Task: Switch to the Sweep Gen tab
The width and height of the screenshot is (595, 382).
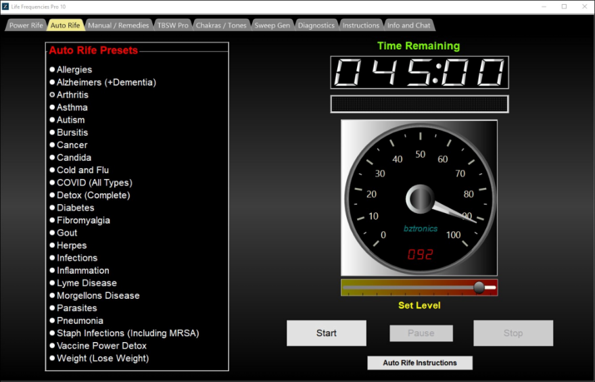Action: [x=272, y=26]
